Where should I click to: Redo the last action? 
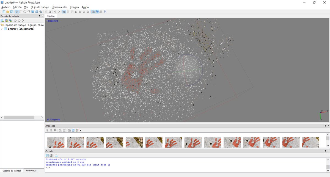coord(59,12)
